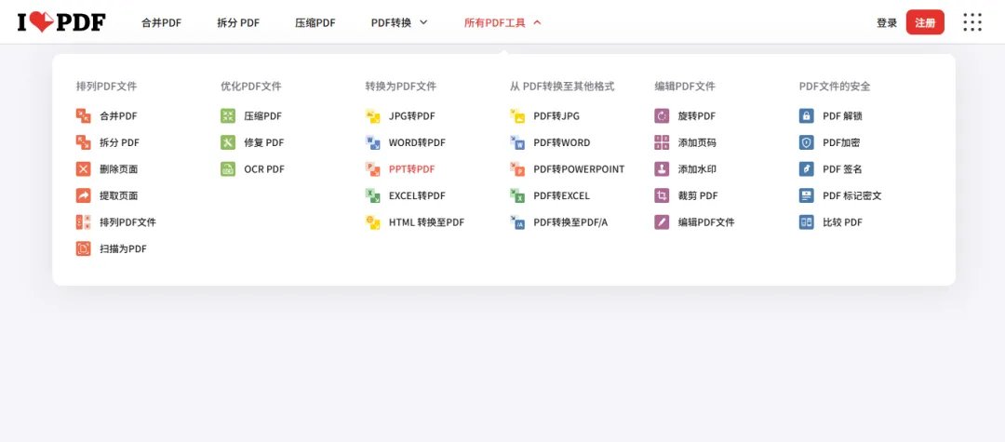
Task: Open the HTML 转换至PDF text link
Action: tap(426, 222)
